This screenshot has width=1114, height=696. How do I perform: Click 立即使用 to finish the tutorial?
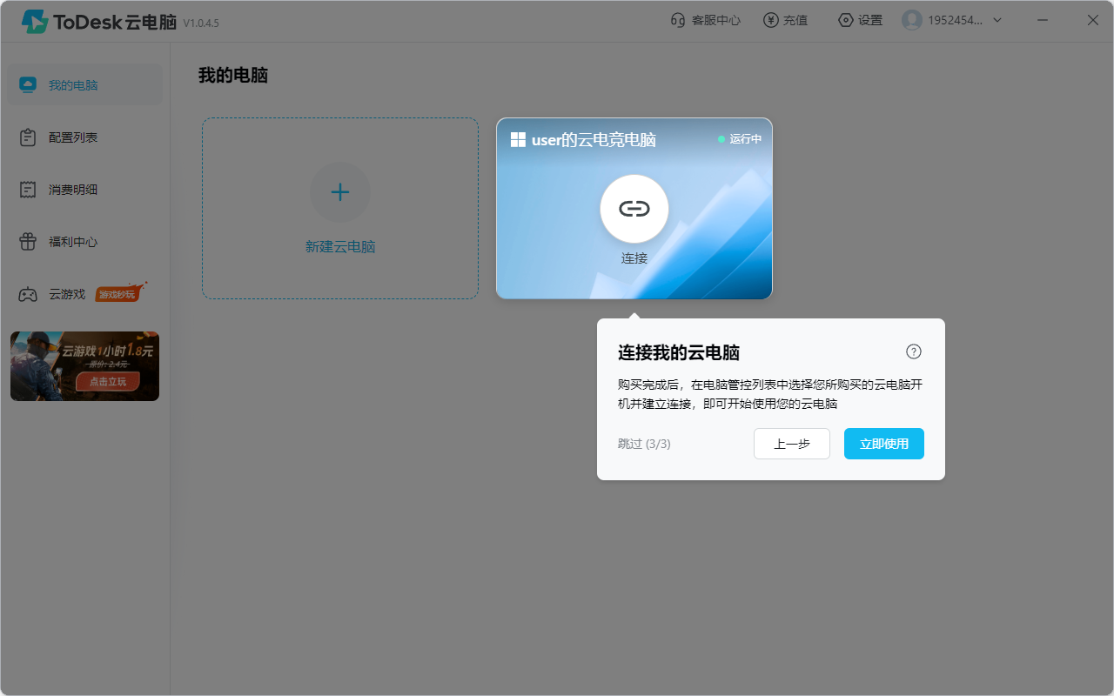tap(883, 444)
